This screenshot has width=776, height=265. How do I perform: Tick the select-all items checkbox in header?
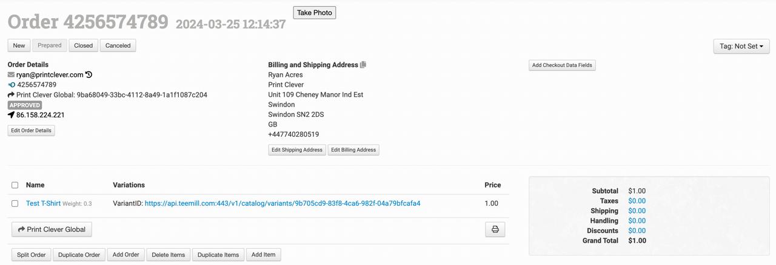[15, 185]
